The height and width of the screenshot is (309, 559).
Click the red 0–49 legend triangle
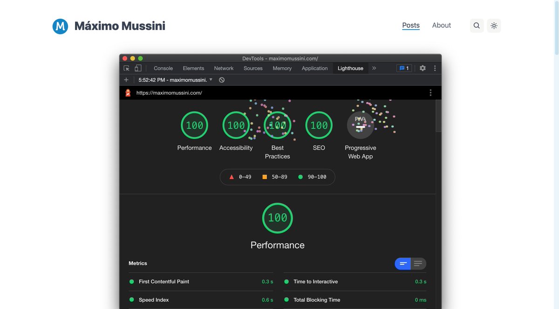232,177
